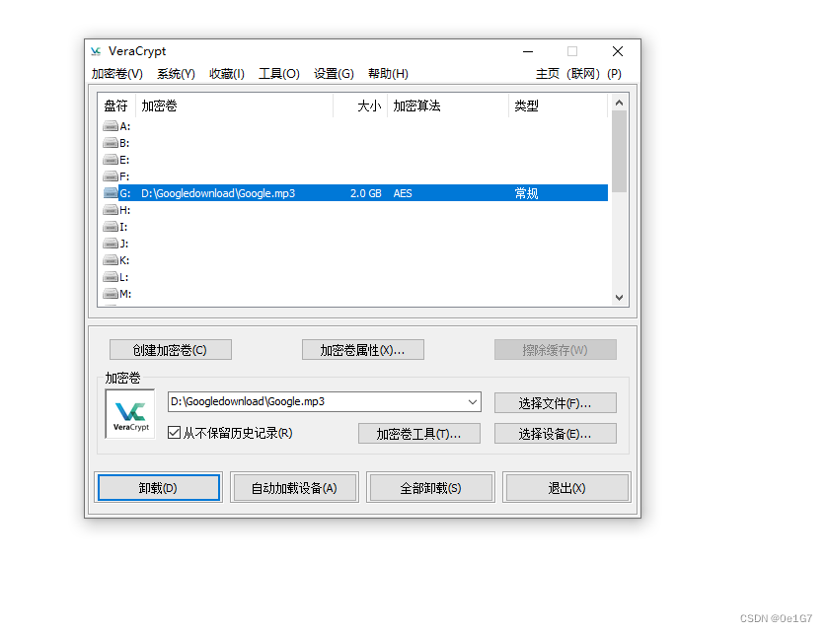Open 主页 (联网) (P) homepage link

coord(578,74)
